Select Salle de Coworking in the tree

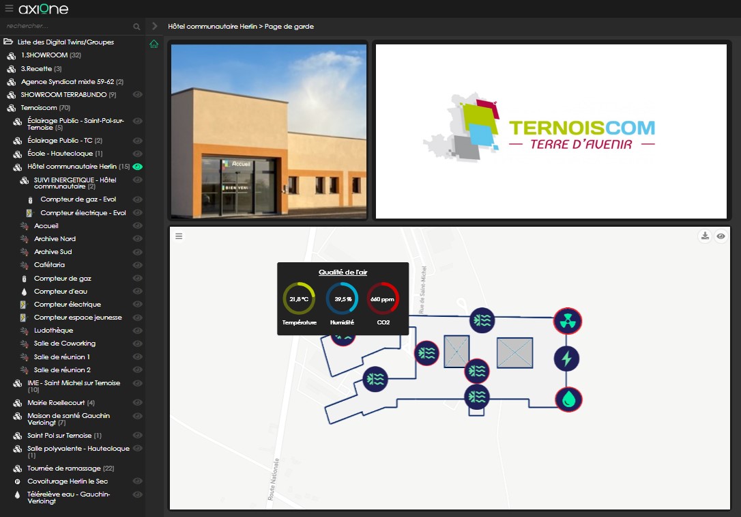click(64, 344)
